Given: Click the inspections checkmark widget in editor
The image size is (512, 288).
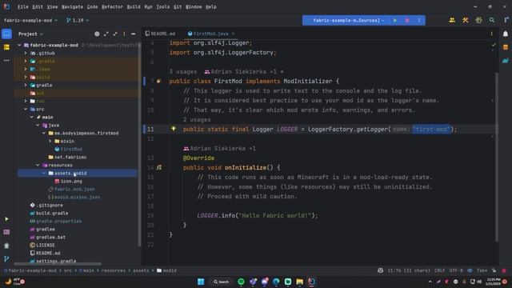Looking at the screenshot, I should point(494,45).
